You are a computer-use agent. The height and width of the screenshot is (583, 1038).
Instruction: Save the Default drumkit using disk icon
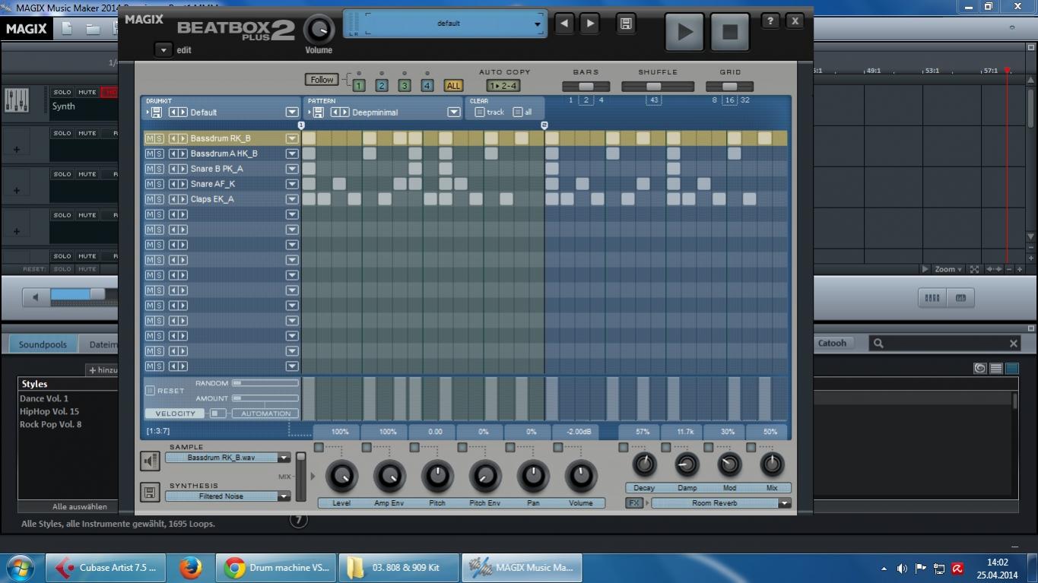pos(156,112)
